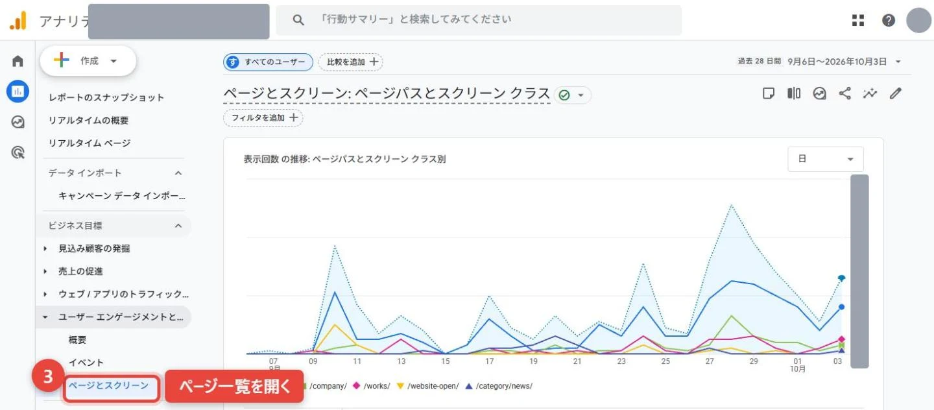Toggle /category/news/ legend series

point(499,386)
